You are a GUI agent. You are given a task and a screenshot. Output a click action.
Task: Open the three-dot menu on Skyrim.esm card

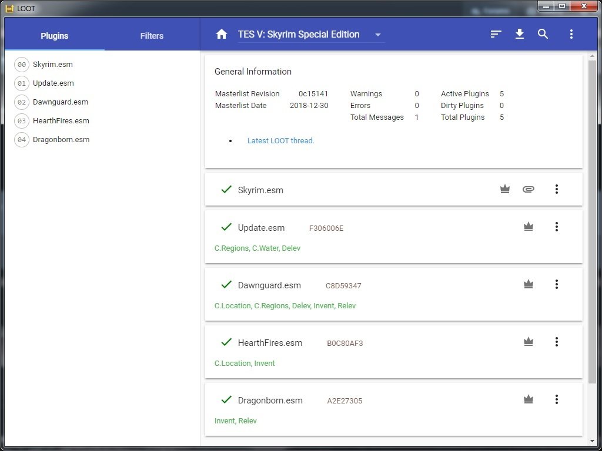(x=556, y=189)
